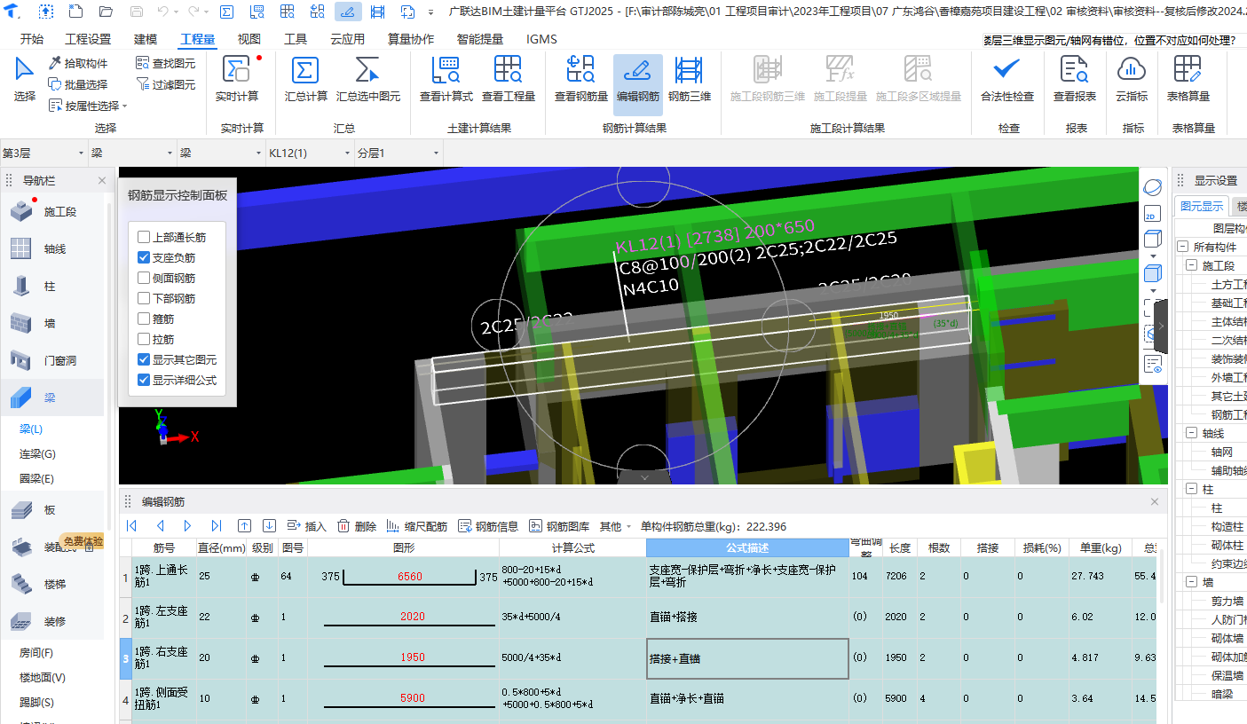Viewport: 1247px width, 724px height.
Task: Click 汇总选中图元 icon
Action: click(367, 79)
